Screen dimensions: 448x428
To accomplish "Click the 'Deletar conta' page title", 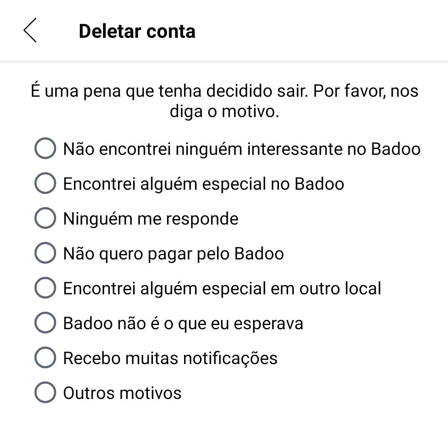I will coord(137,31).
